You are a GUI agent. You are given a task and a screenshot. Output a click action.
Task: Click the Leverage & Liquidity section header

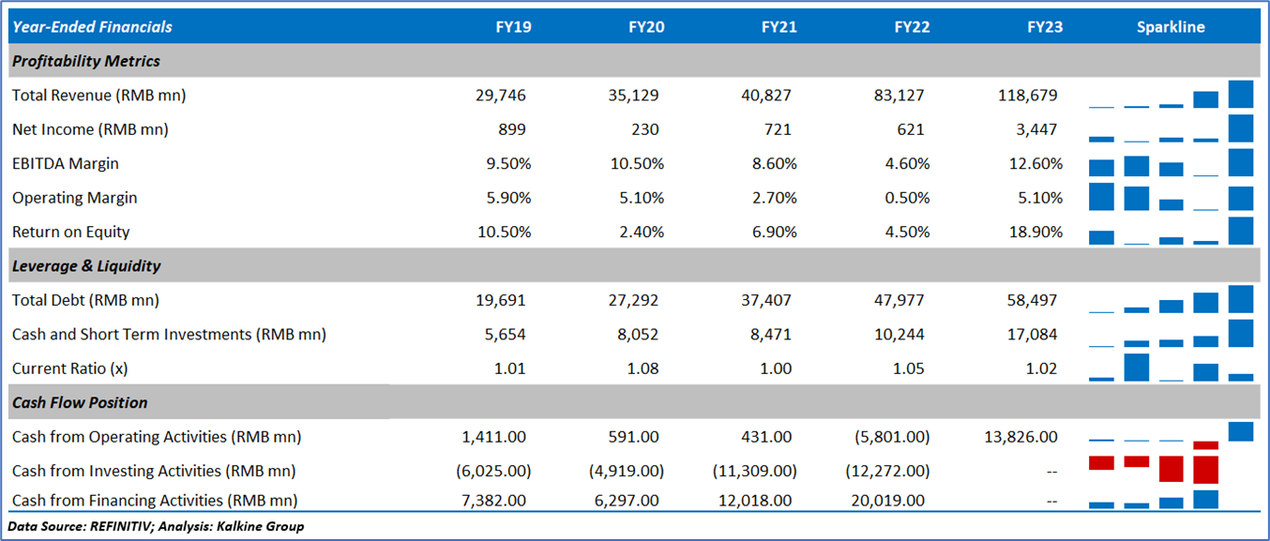click(x=86, y=265)
